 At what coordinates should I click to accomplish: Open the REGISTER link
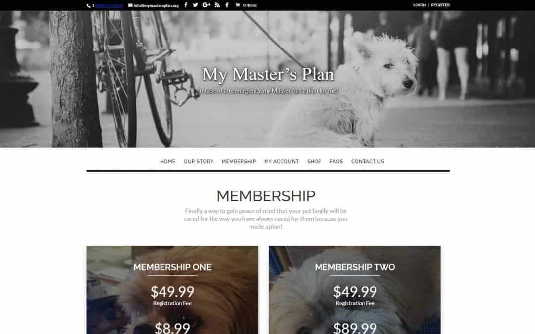coord(440,5)
